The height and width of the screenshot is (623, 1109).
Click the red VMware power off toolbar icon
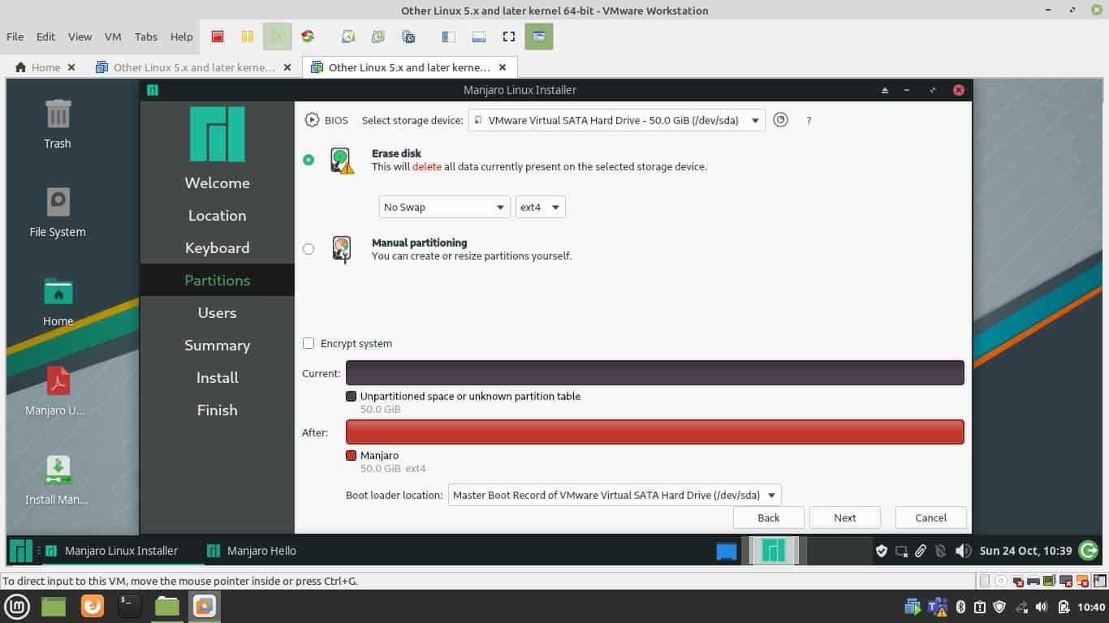(x=217, y=37)
